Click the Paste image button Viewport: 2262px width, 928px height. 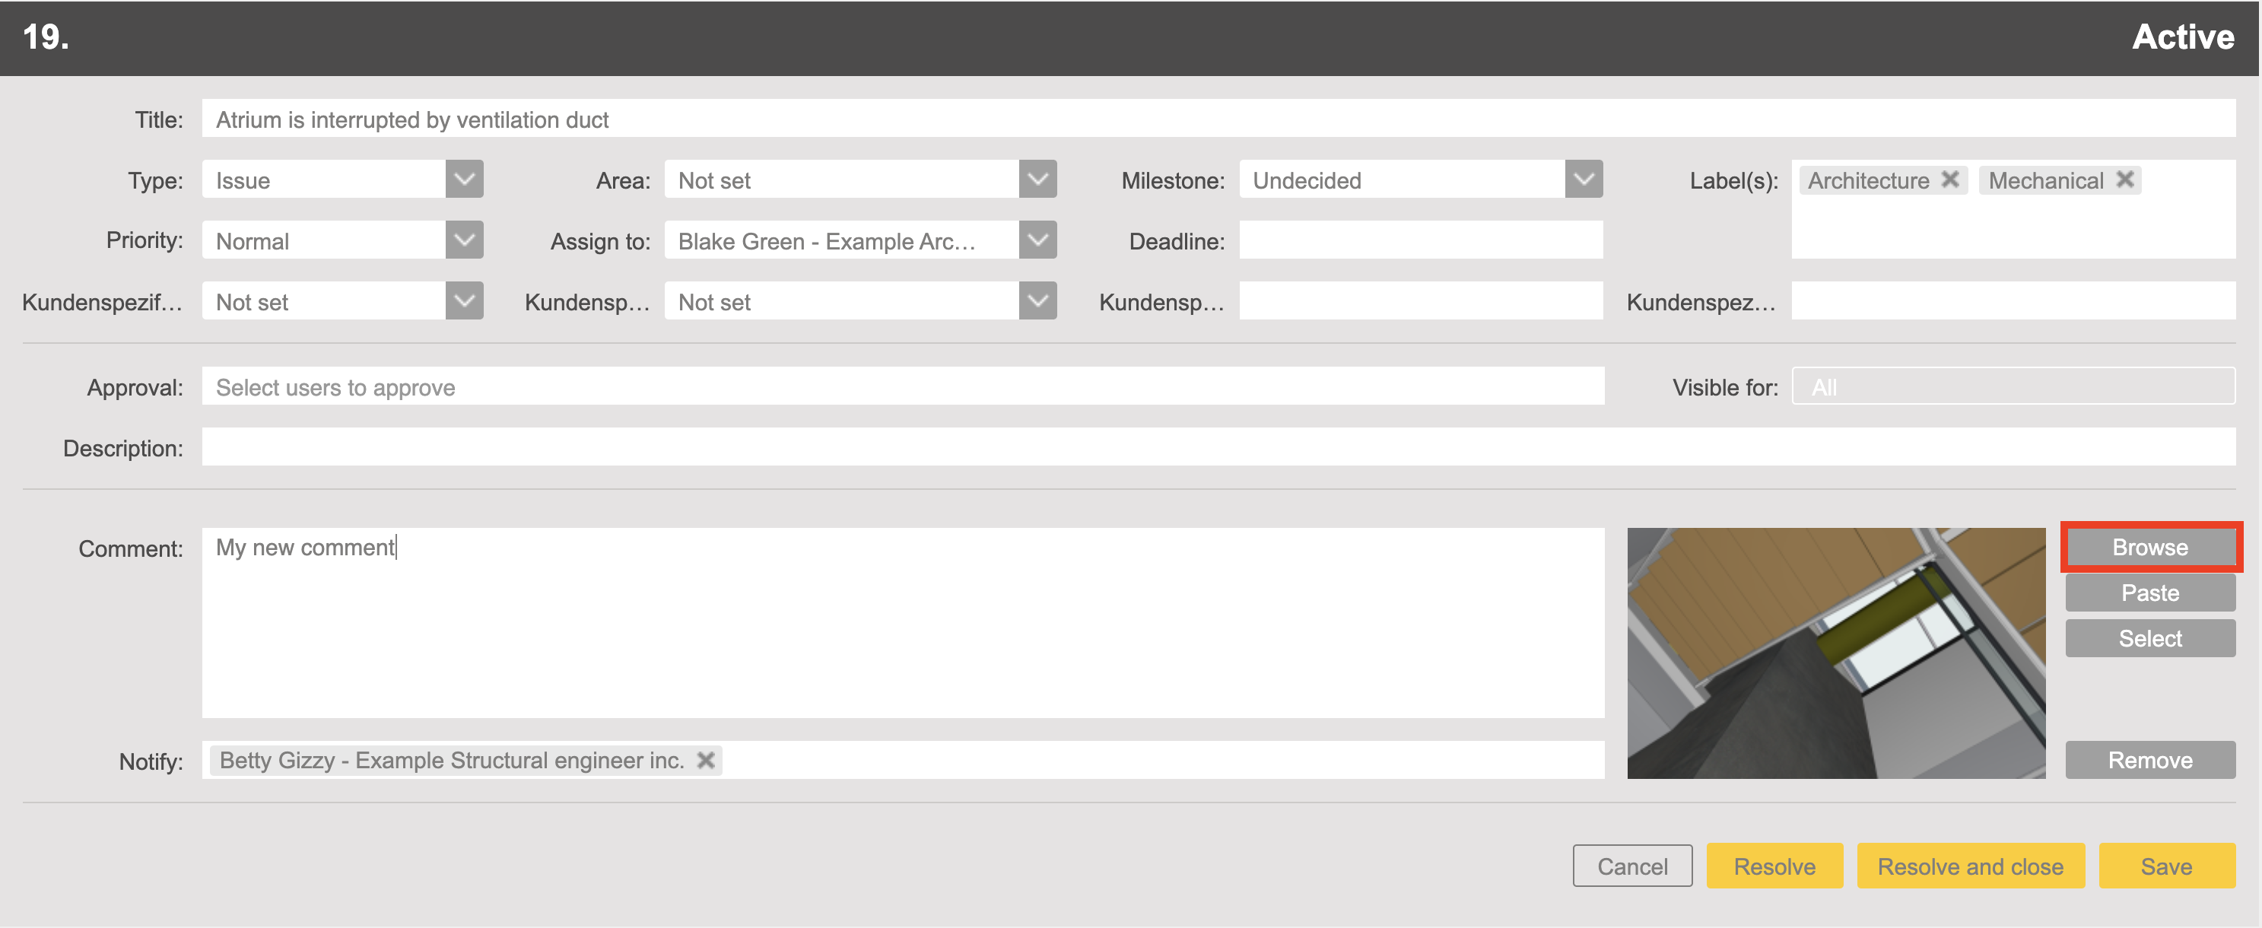2149,593
